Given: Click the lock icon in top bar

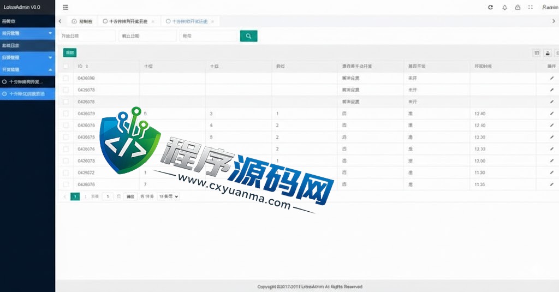Looking at the screenshot, I should [x=518, y=7].
